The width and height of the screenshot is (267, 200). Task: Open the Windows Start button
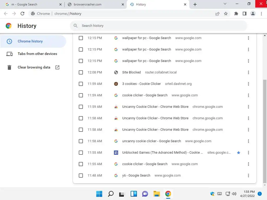99,194
